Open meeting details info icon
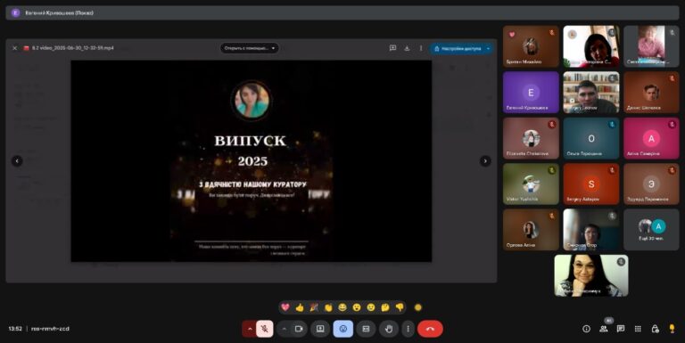This screenshot has width=685, height=343. pyautogui.click(x=586, y=329)
